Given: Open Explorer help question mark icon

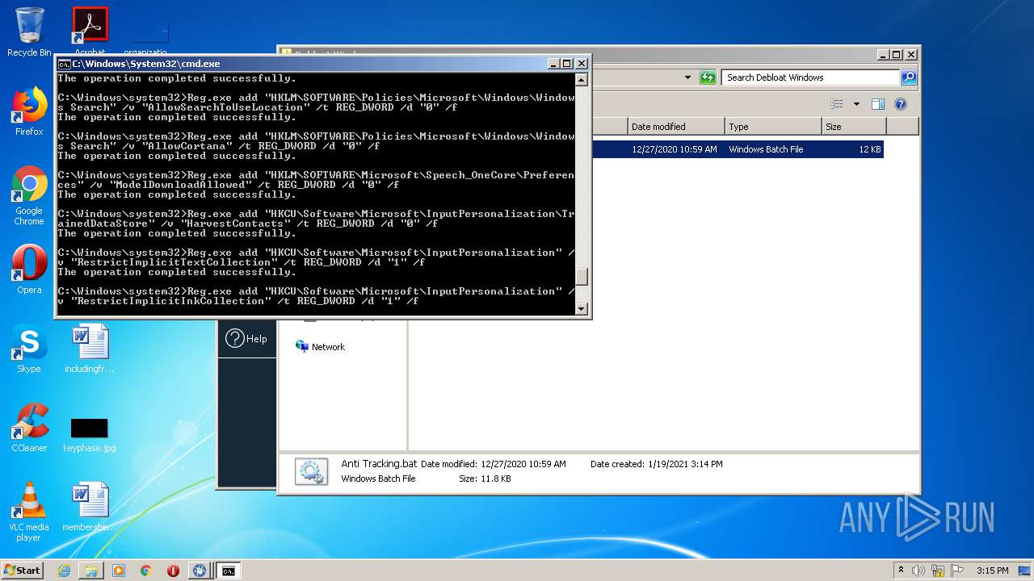Looking at the screenshot, I should pos(901,104).
